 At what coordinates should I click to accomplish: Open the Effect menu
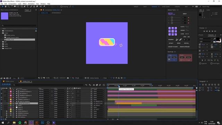pyautogui.click(x=25, y=4)
